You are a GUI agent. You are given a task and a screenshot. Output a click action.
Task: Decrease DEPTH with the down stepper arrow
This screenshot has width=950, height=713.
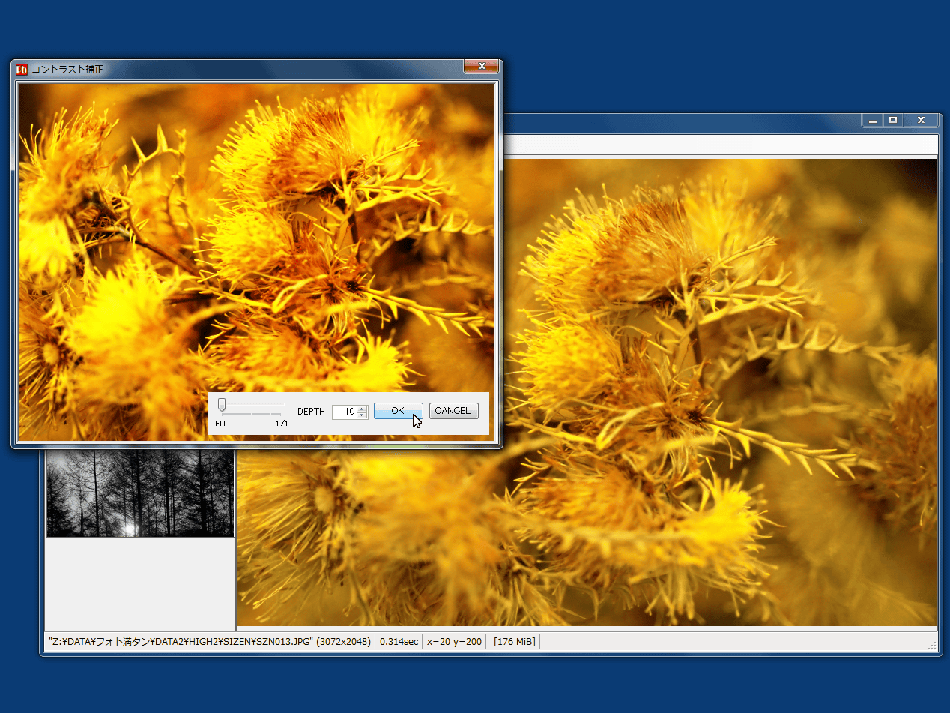(363, 415)
